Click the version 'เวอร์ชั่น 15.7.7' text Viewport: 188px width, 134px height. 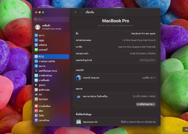pos(149,78)
